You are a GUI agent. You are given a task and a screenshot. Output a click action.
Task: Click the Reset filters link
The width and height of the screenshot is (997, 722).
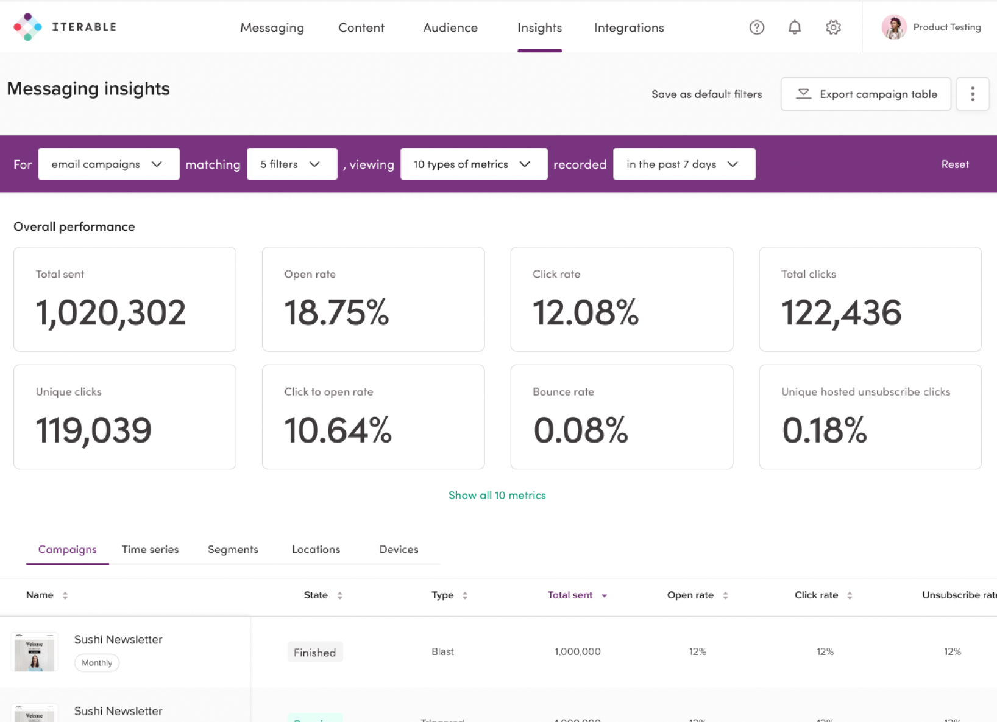pyautogui.click(x=954, y=164)
